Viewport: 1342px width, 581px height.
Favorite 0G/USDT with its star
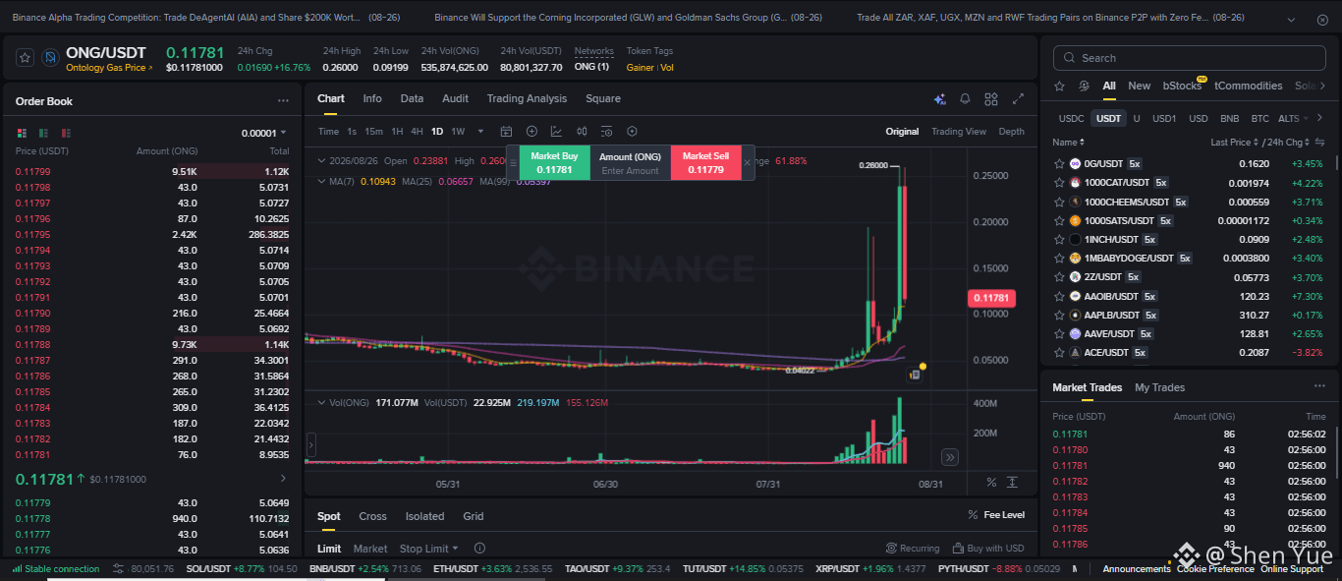[1059, 164]
